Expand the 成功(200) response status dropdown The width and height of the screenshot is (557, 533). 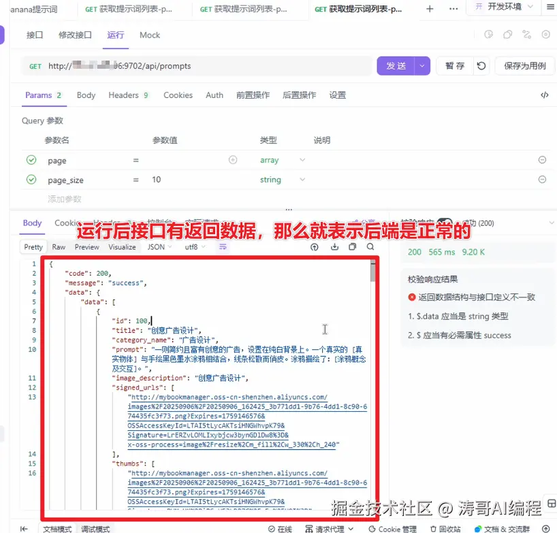point(550,223)
